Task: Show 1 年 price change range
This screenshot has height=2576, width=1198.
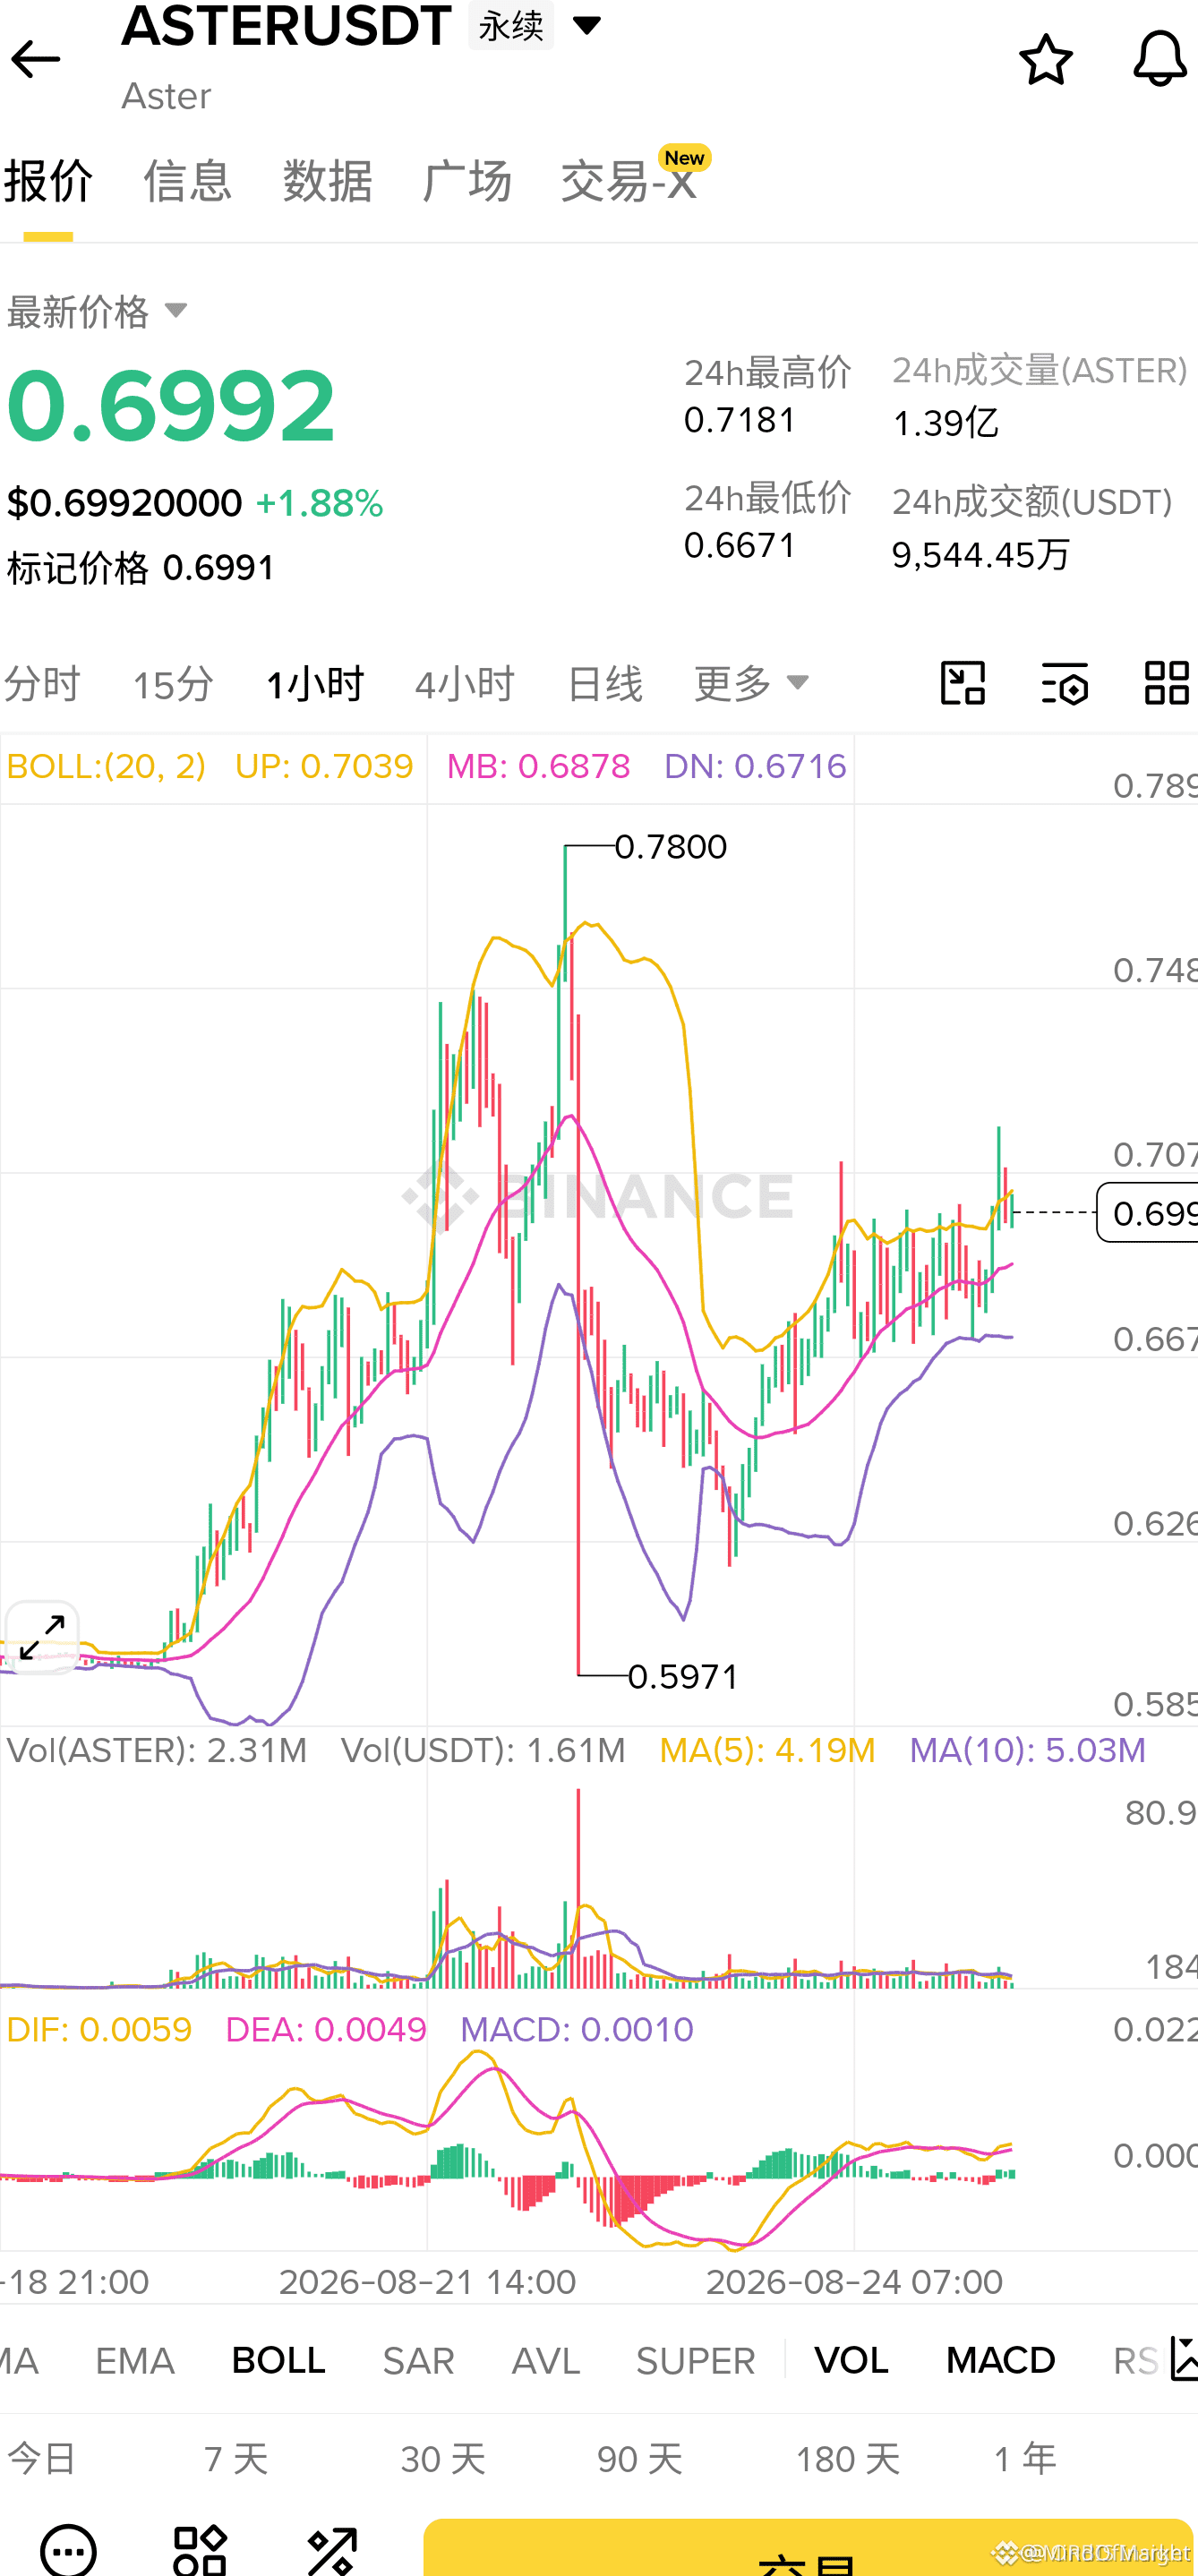Action: (x=1026, y=2459)
